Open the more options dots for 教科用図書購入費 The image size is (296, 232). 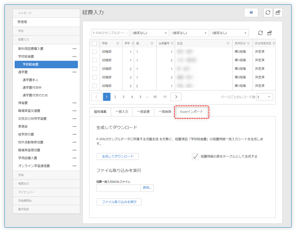(74, 49)
